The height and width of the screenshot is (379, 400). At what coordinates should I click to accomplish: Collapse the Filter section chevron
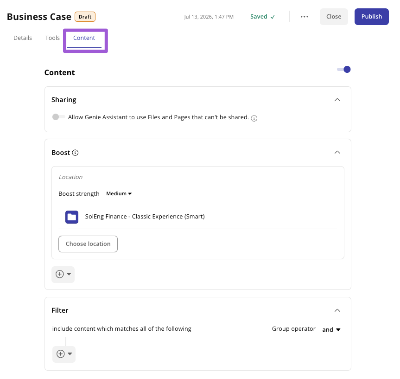point(337,310)
